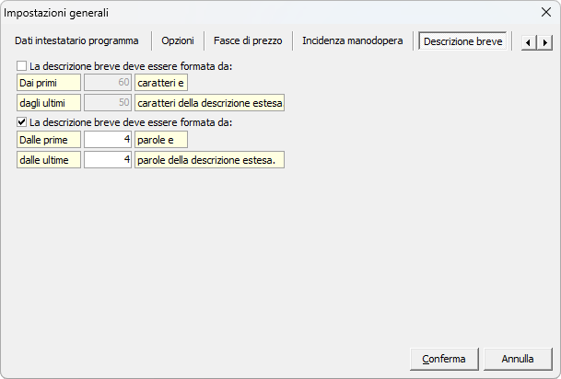Image resolution: width=561 pixels, height=379 pixels.
Task: Focus the number field beside Dalle prime
Action: coord(108,140)
